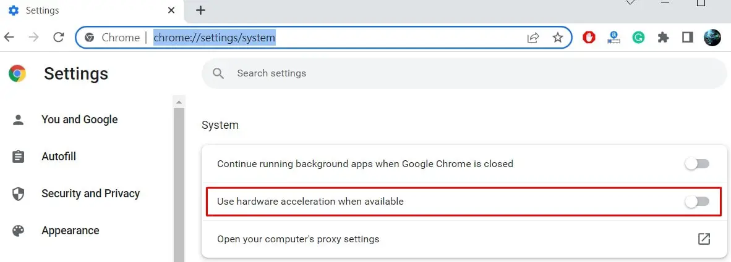This screenshot has width=731, height=262.
Task: Toggle the browser side panel icon
Action: tap(687, 38)
